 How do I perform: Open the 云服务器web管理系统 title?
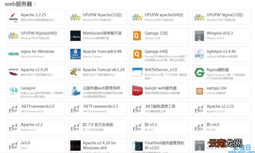coord(101,88)
